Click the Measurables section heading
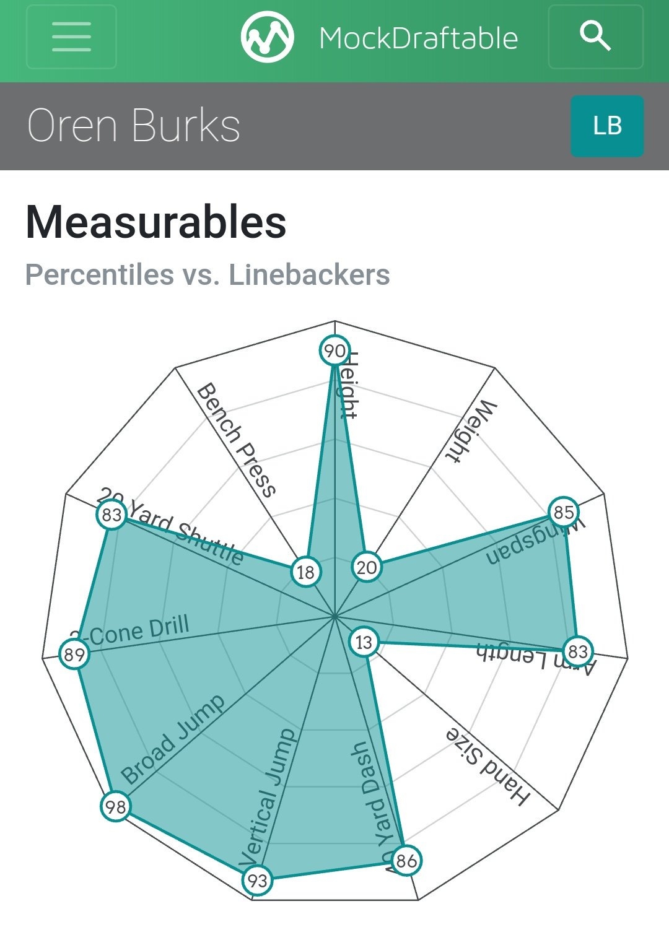 click(x=156, y=222)
